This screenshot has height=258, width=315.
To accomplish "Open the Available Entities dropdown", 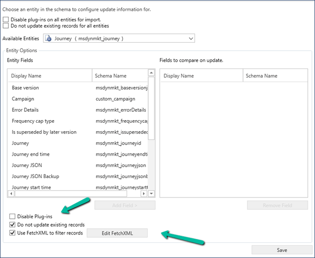I will click(x=190, y=39).
